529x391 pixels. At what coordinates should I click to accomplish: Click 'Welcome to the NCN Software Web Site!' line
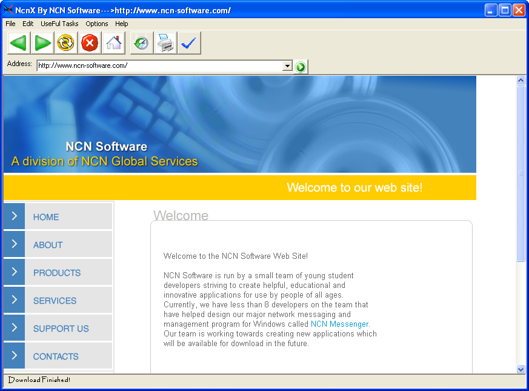[236, 256]
